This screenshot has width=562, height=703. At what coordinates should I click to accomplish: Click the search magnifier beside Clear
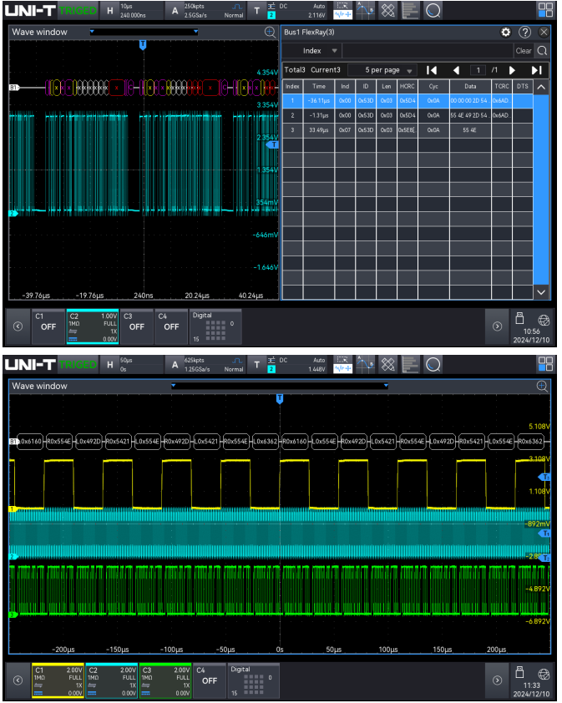point(542,51)
